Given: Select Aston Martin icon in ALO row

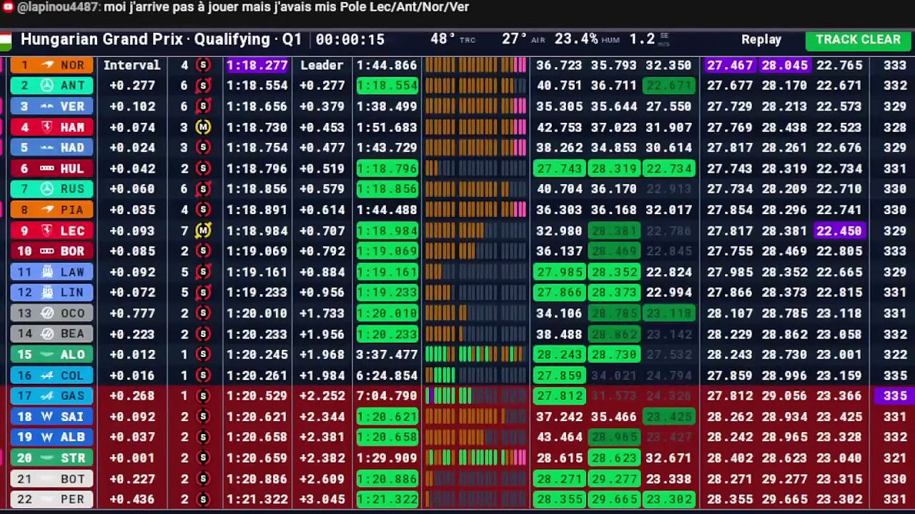Looking at the screenshot, I should (47, 355).
